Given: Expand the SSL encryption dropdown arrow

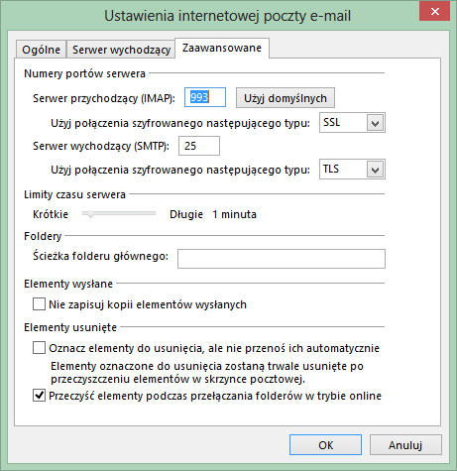Looking at the screenshot, I should (375, 123).
